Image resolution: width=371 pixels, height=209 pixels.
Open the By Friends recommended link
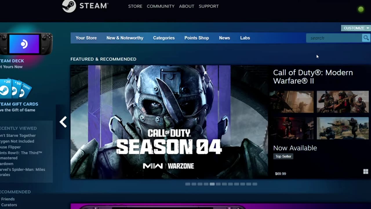7,199
